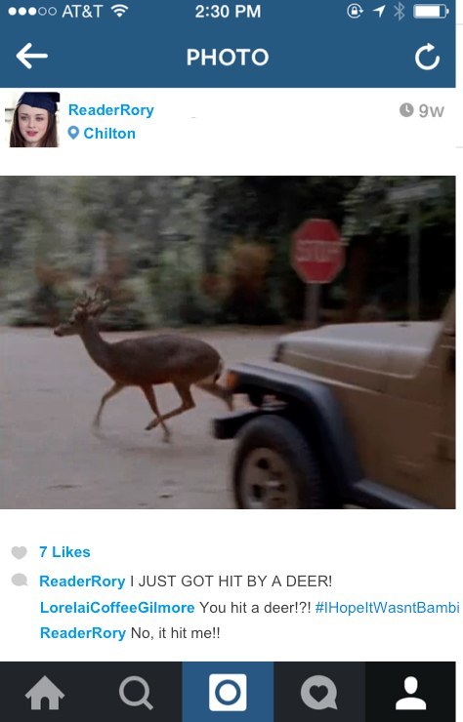This screenshot has width=463, height=722.
Task: Open the Home feed tab
Action: pos(45,693)
